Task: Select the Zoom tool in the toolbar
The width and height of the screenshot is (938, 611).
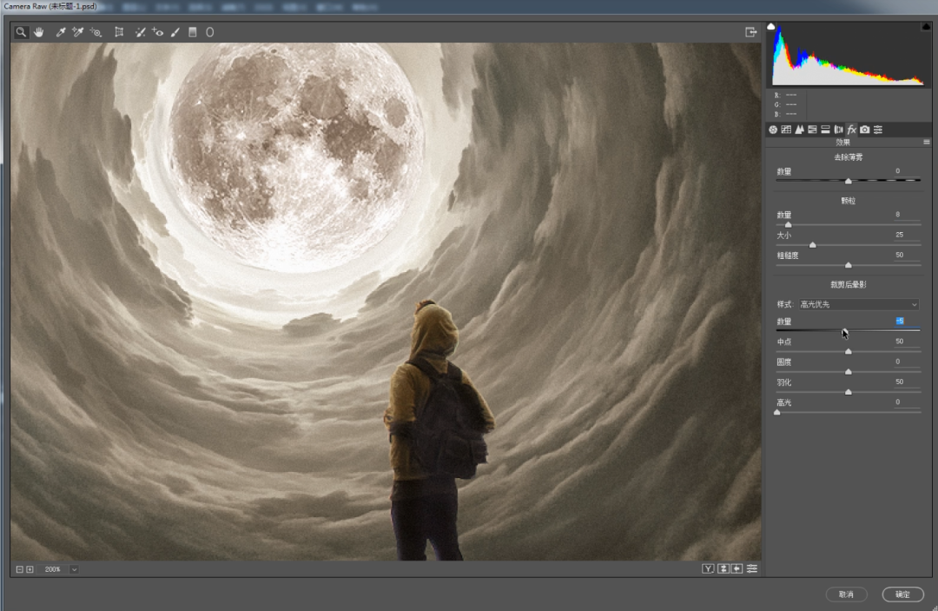Action: click(21, 32)
